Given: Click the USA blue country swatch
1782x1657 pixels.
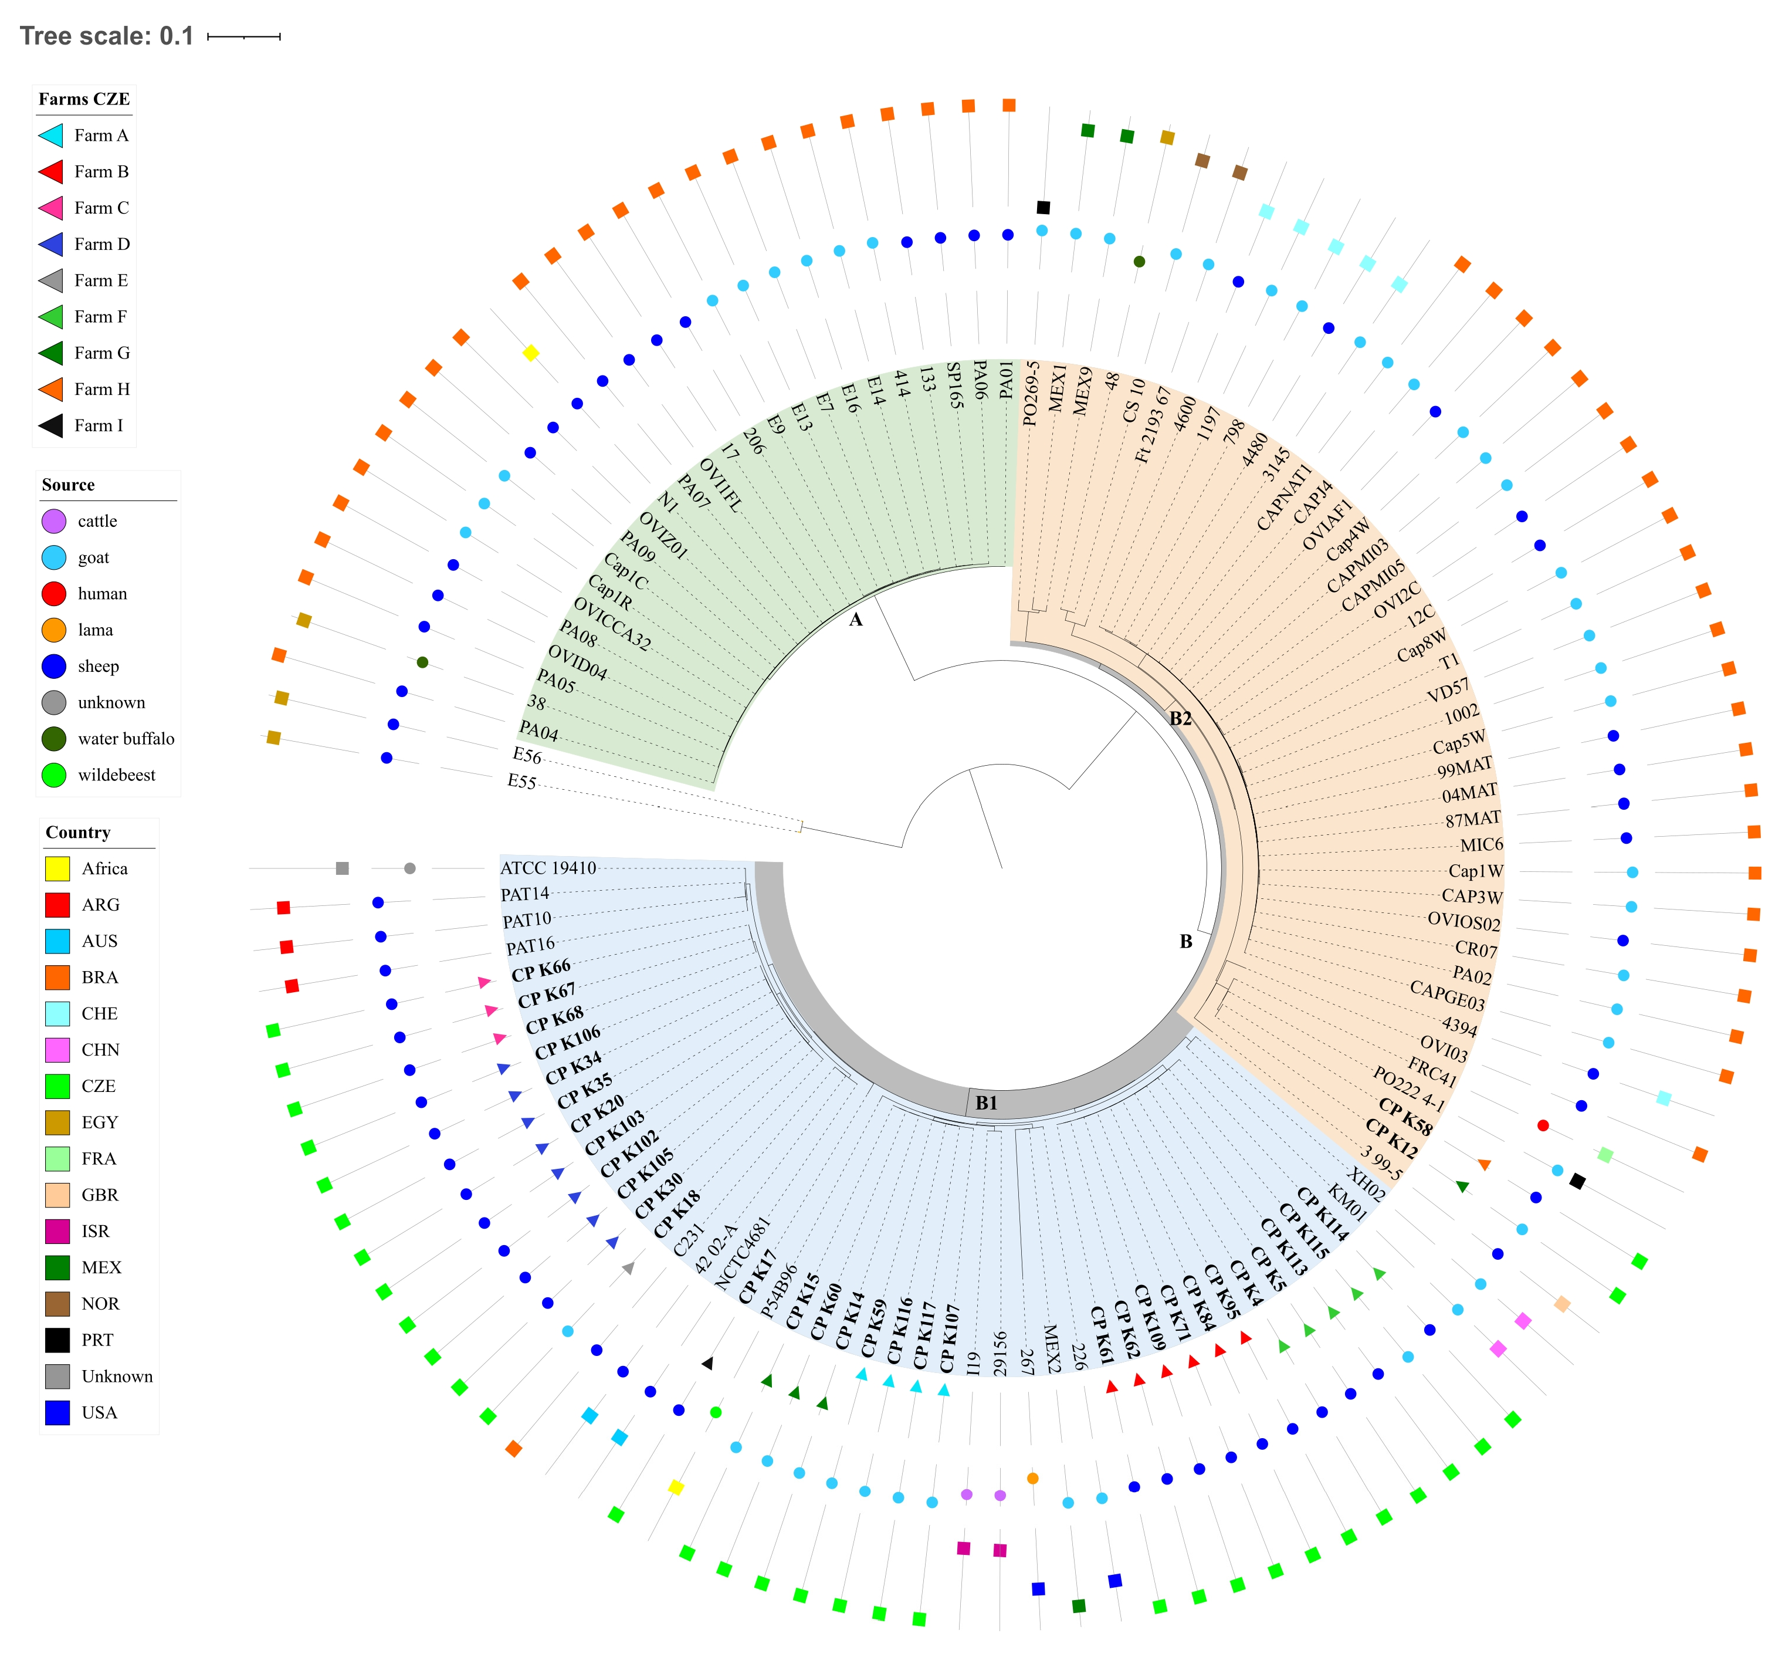Looking at the screenshot, I should tap(57, 1412).
